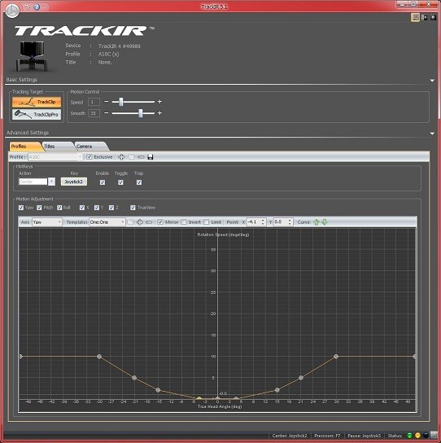The height and width of the screenshot is (443, 441).
Task: Click the yellow status indicator light
Action: [x=417, y=436]
